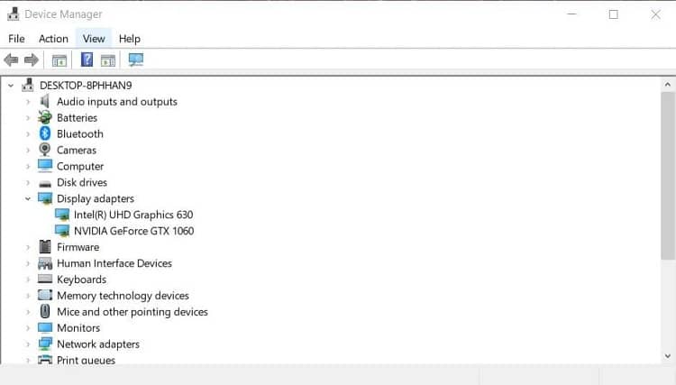
Task: Expand the Keyboards category
Action: point(28,280)
